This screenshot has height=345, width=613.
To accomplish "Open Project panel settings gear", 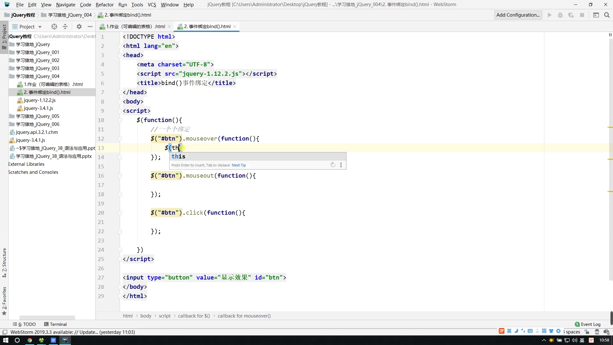I will tap(79, 27).
